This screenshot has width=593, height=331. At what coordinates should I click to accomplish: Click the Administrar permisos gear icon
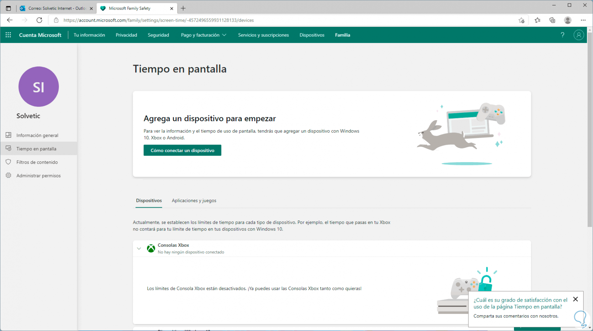pyautogui.click(x=9, y=175)
